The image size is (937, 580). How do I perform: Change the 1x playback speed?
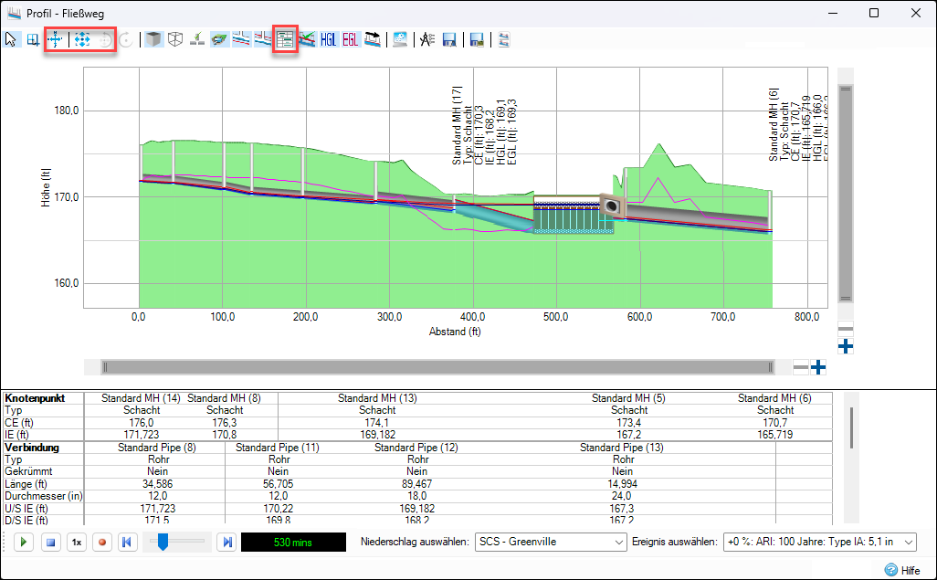(x=77, y=543)
